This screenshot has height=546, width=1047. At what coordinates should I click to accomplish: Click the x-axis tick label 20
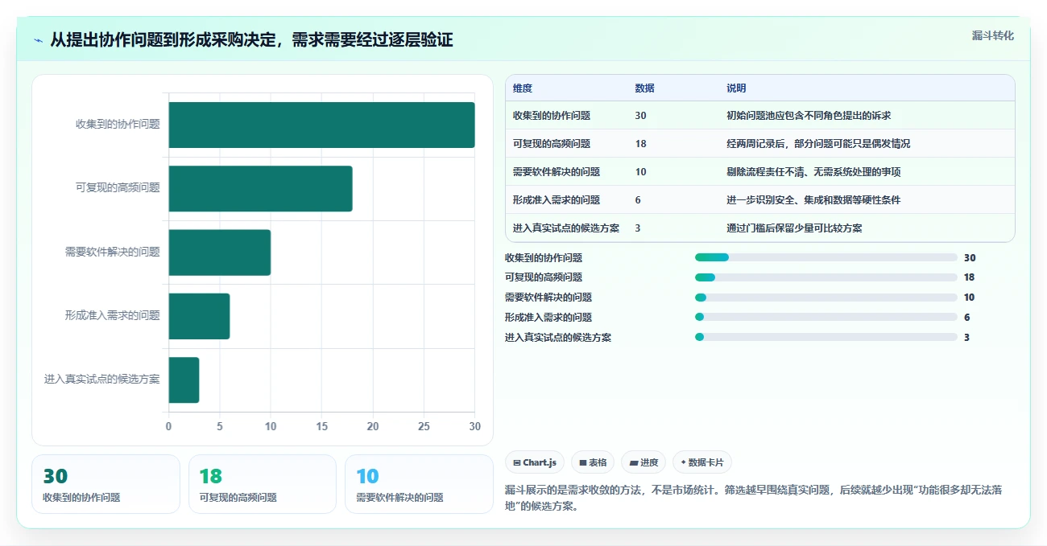(x=373, y=426)
